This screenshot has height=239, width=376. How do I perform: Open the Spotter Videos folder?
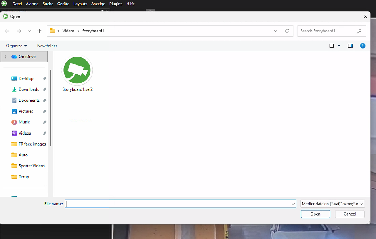click(31, 166)
